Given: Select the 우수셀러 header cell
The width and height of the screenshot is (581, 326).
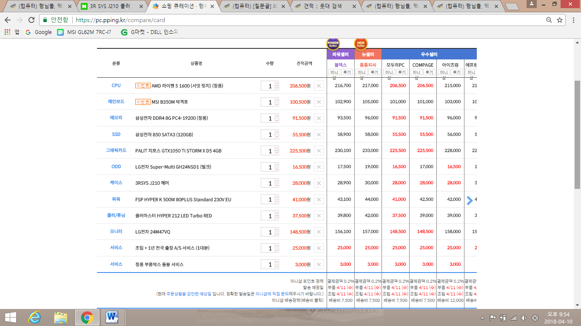Looking at the screenshot, I should pos(429,54).
